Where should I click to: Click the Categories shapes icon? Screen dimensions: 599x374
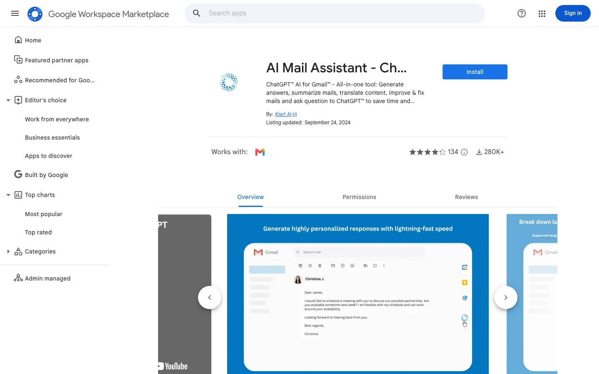pyautogui.click(x=18, y=251)
